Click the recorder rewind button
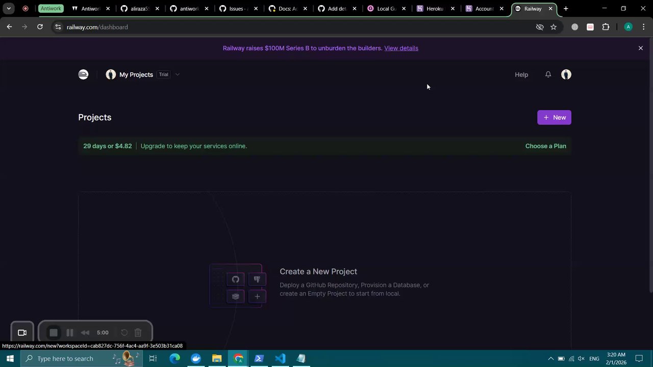This screenshot has height=367, width=653. coord(85,332)
